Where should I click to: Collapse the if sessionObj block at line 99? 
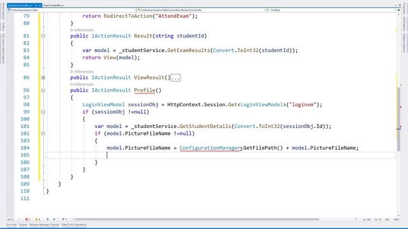pos(43,112)
